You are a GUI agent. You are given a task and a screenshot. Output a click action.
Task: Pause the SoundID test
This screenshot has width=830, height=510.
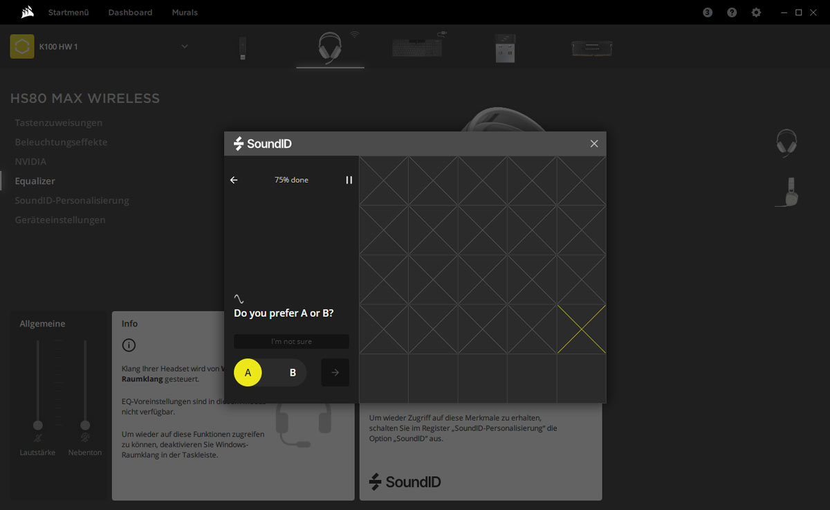pos(349,180)
